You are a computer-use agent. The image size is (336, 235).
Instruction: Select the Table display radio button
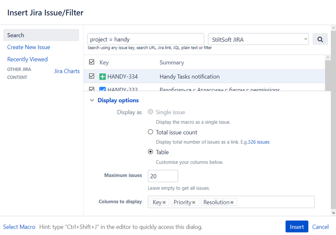(150, 152)
